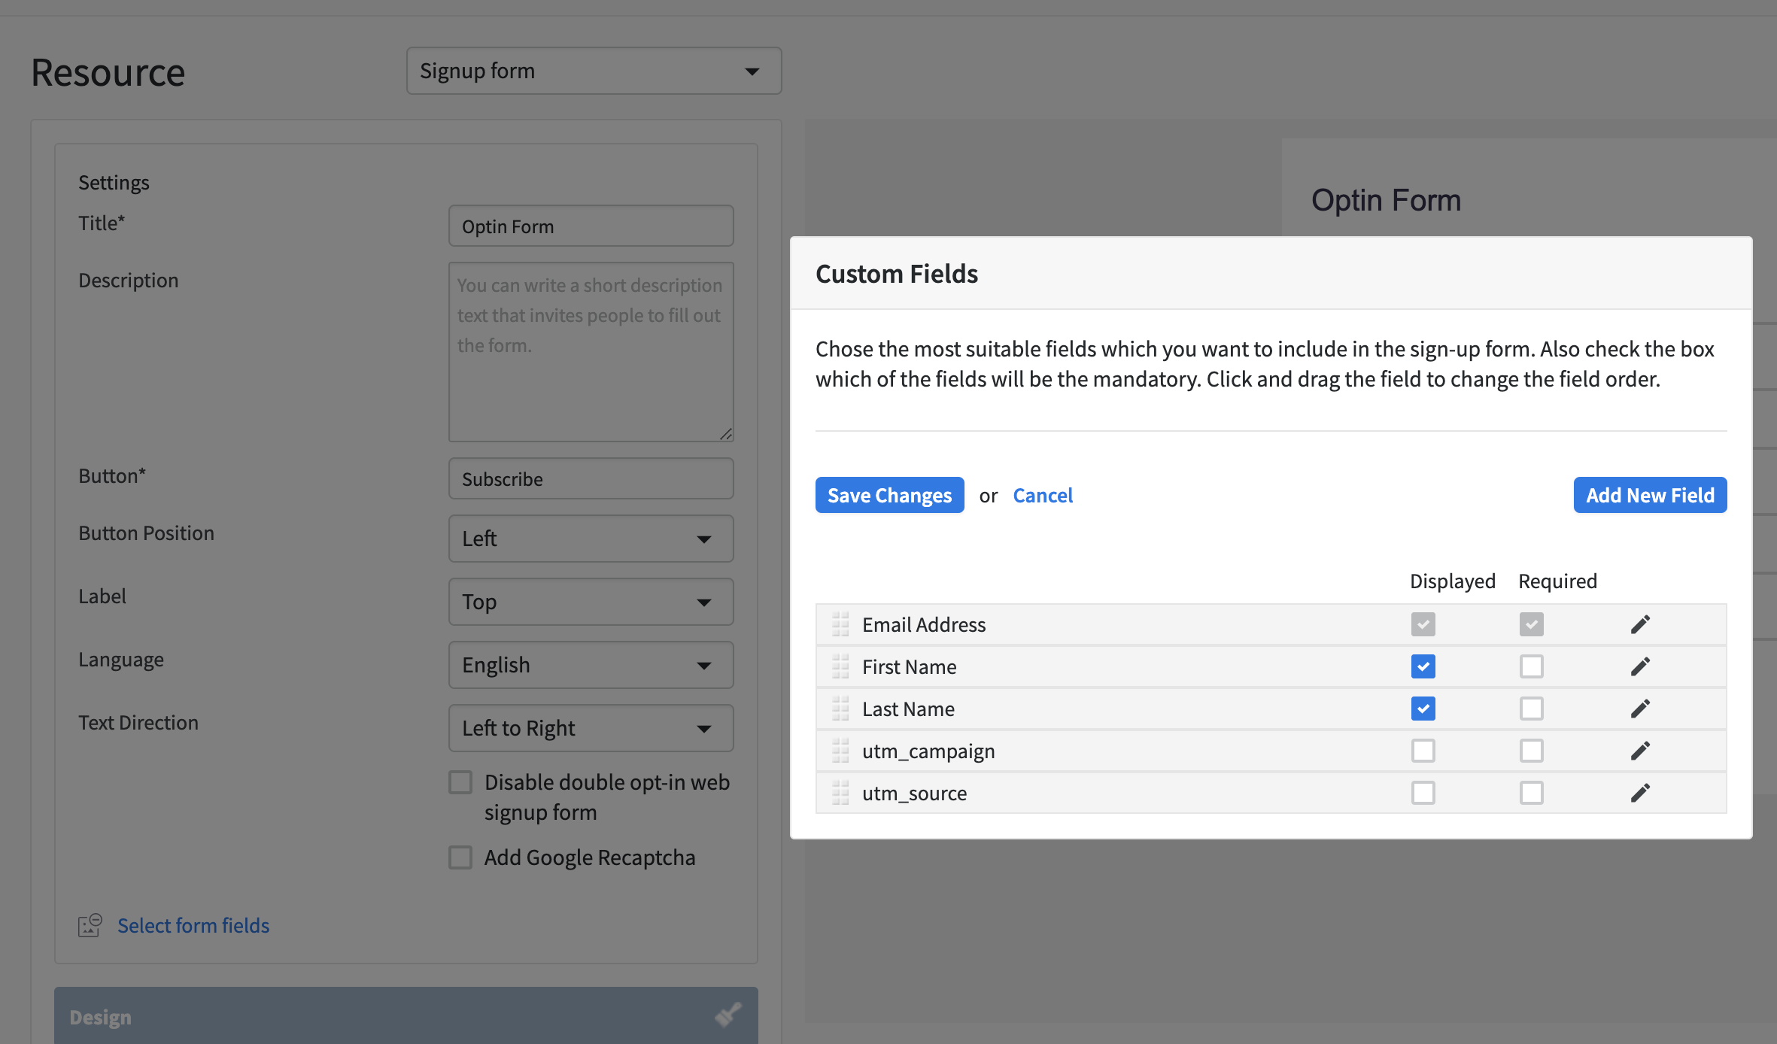Click the pencil icon for Email Address

coord(1640,624)
